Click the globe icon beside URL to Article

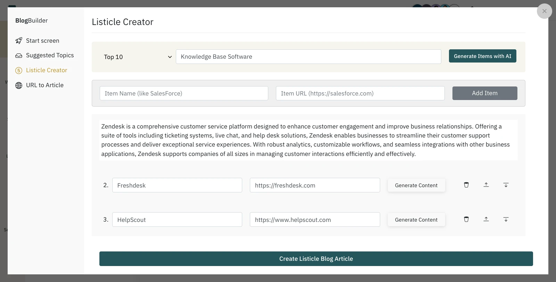point(19,85)
